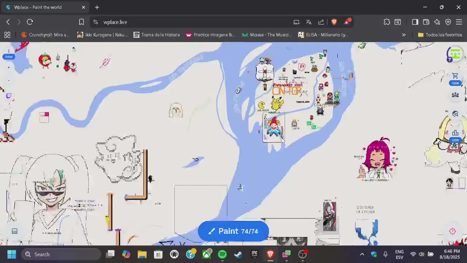
Task: Open the browser hamburger menu
Action: pyautogui.click(x=459, y=22)
